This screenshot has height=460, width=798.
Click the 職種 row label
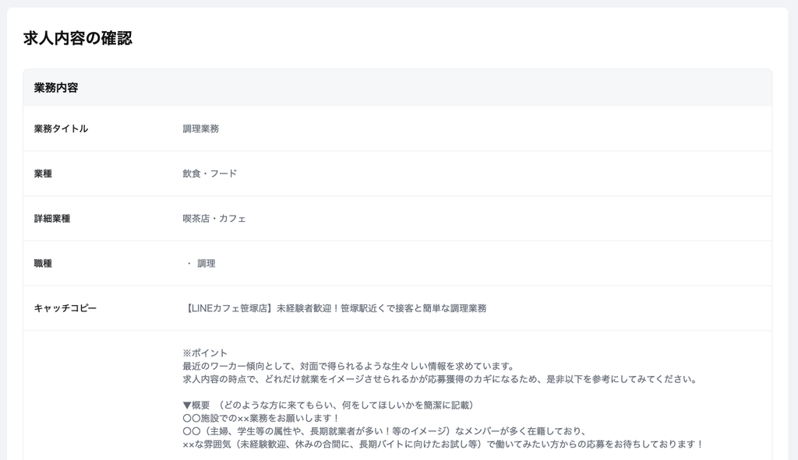click(x=43, y=264)
